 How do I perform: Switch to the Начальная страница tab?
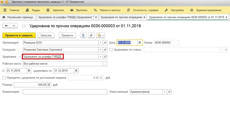(18, 17)
